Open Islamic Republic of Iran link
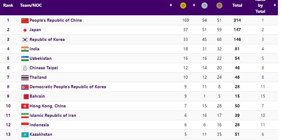Image resolution: width=281 pixels, height=140 pixels. click(x=53, y=115)
